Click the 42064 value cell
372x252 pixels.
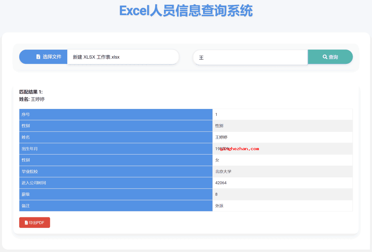coord(221,183)
